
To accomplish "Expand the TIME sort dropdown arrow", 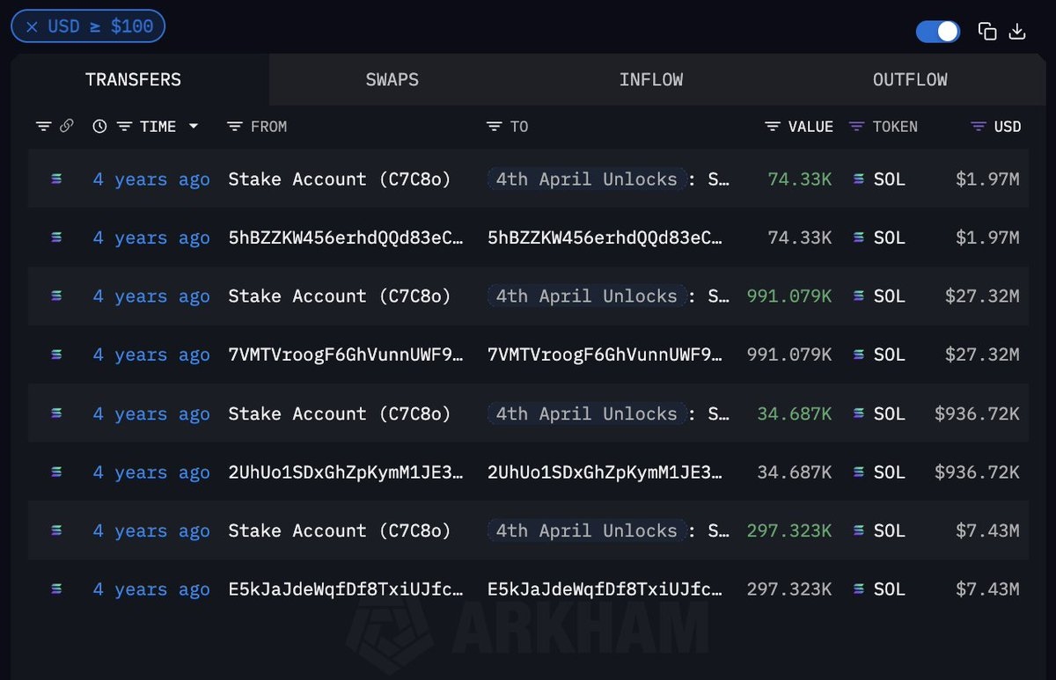I will (194, 127).
